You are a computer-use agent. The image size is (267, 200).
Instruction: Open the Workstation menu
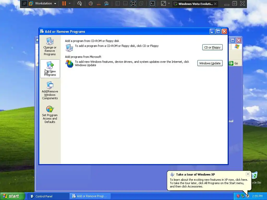click(x=43, y=3)
